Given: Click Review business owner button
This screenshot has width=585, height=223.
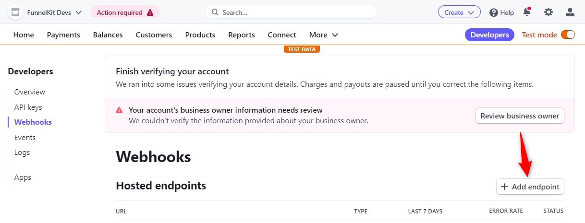Looking at the screenshot, I should [520, 116].
